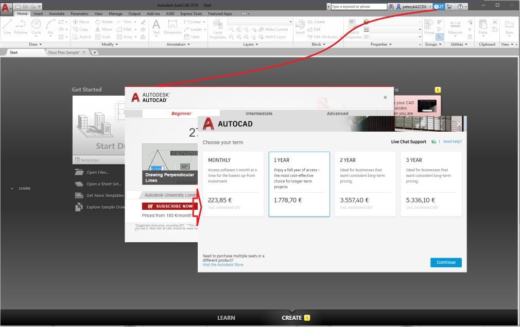Click the Move tool in Modify panel
The width and height of the screenshot is (520, 327).
pos(81,22)
